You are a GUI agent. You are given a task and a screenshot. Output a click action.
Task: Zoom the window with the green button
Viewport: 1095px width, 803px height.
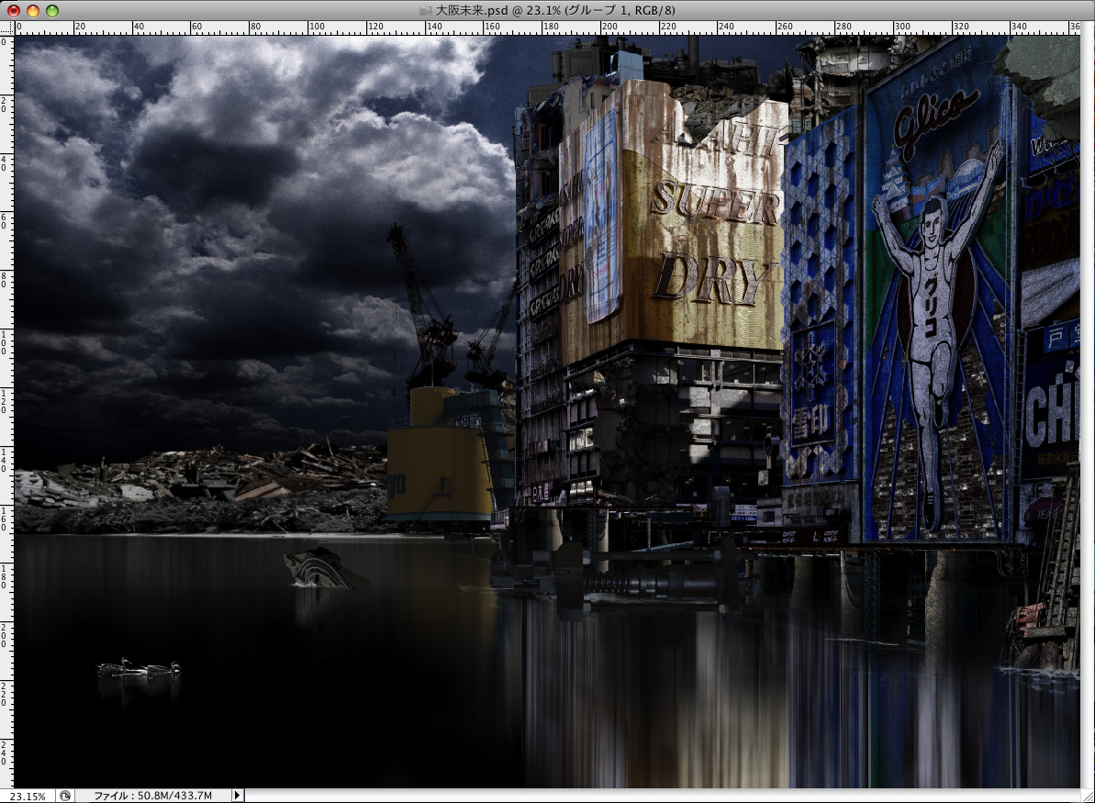point(52,10)
